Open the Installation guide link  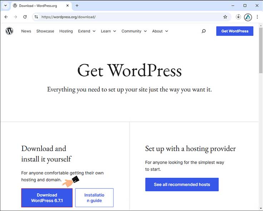coord(94,198)
